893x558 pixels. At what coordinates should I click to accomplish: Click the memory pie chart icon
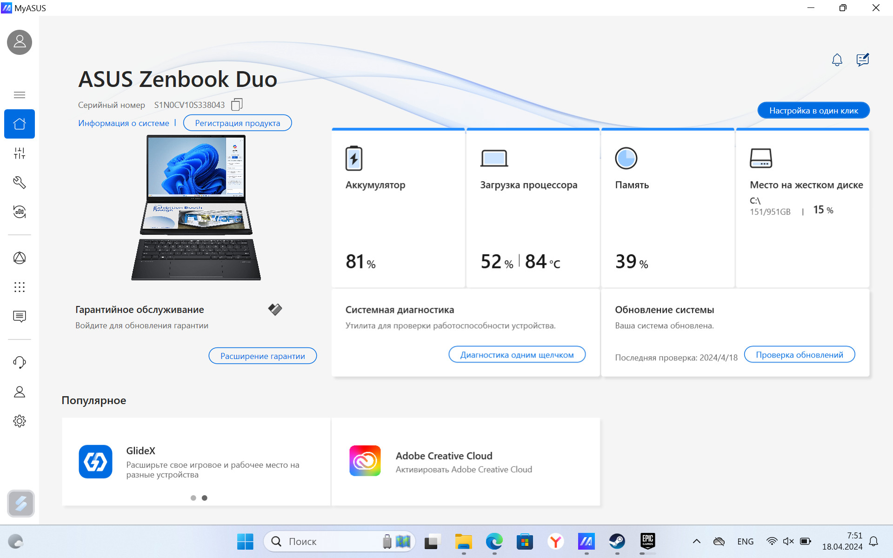(x=626, y=158)
